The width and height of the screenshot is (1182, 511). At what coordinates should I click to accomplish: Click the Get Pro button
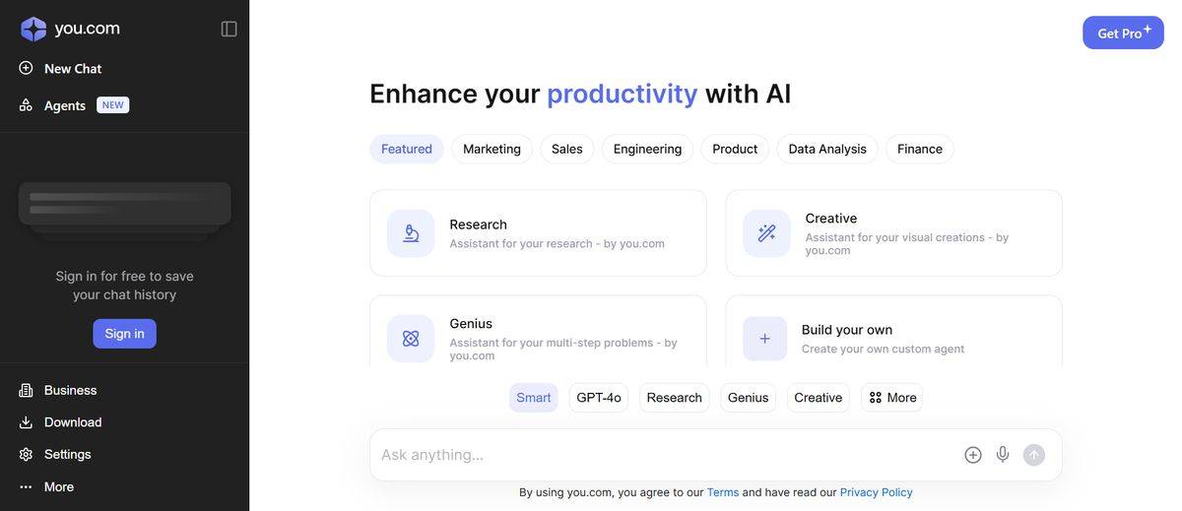[x=1123, y=32]
